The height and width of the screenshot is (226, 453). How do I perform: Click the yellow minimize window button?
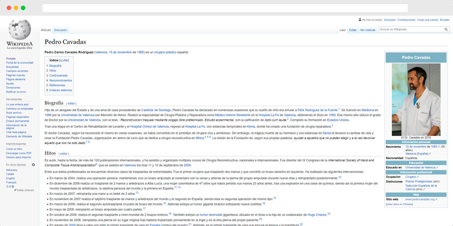coord(16,8)
